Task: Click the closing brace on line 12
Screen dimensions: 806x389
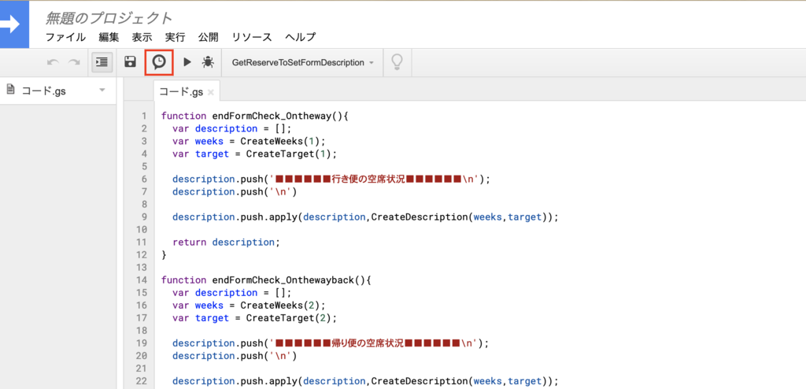Action: (164, 254)
